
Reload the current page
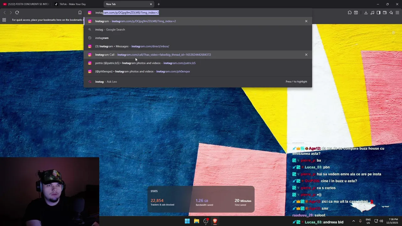point(17,13)
